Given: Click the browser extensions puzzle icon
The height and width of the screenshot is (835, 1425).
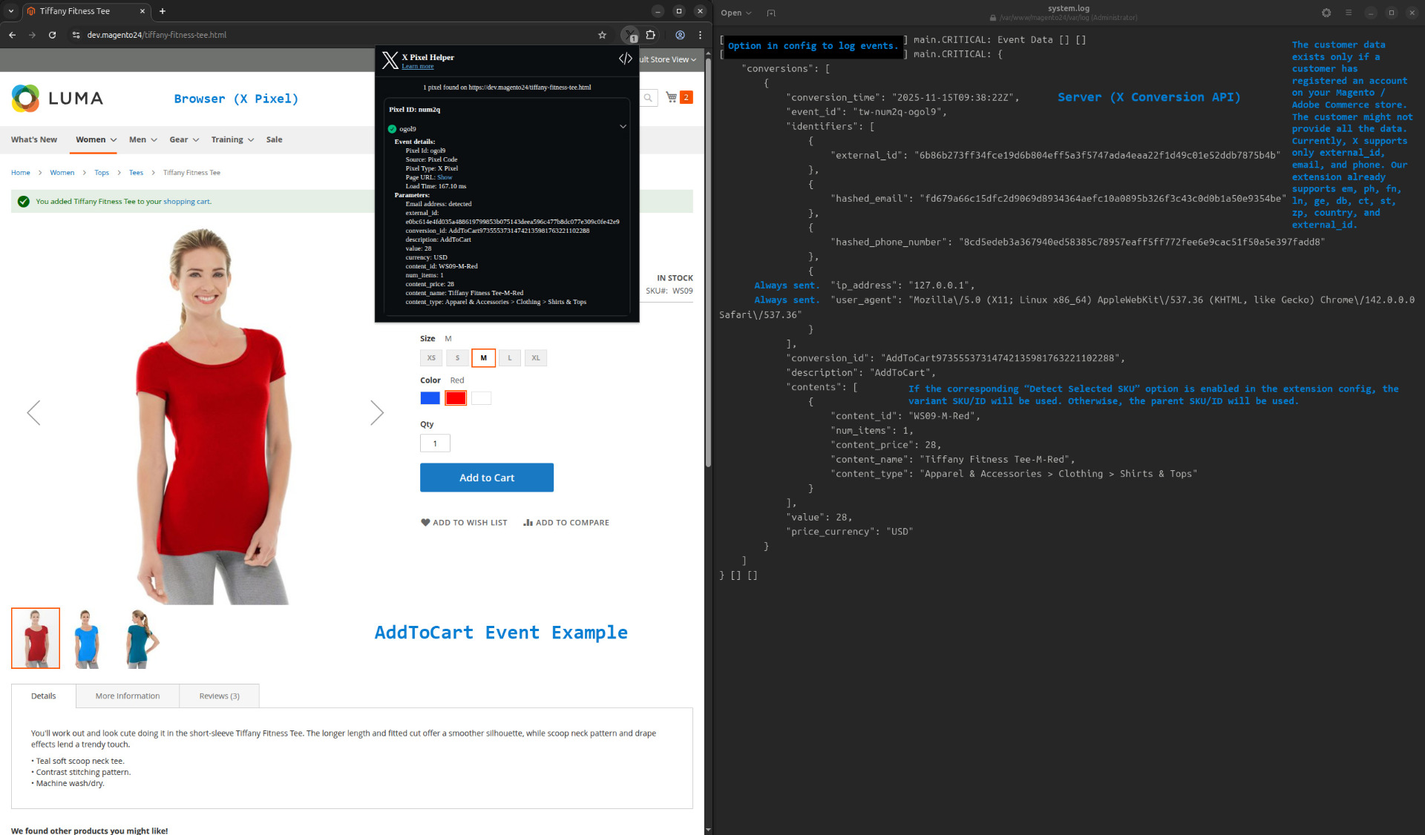Looking at the screenshot, I should click(x=651, y=35).
